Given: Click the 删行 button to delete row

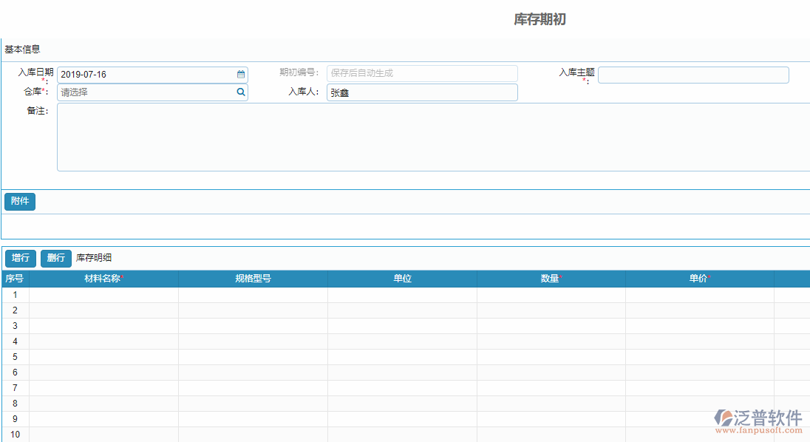Looking at the screenshot, I should pos(55,258).
